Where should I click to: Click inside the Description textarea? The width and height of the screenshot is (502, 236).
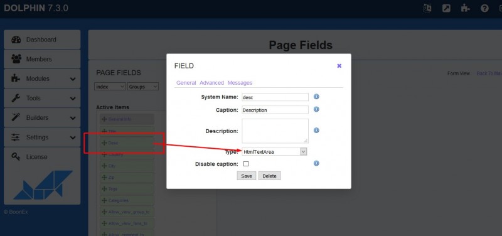[275, 131]
